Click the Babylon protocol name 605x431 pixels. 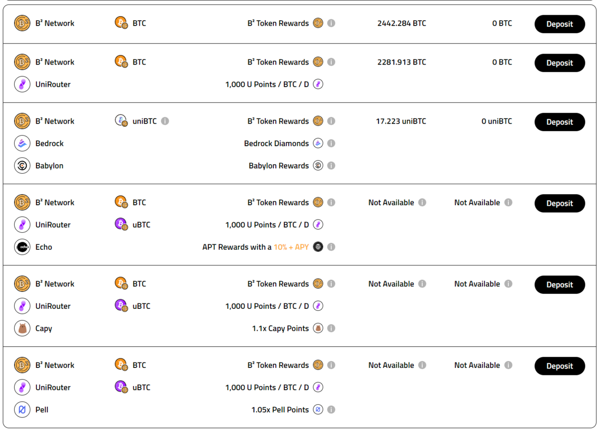pos(49,166)
